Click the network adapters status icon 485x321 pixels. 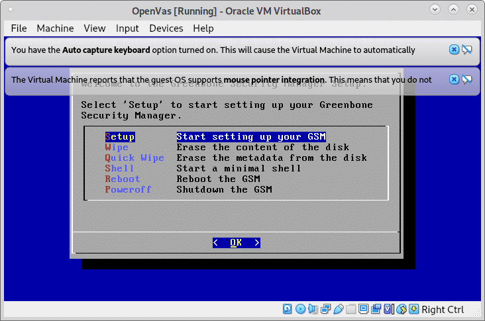point(325,309)
